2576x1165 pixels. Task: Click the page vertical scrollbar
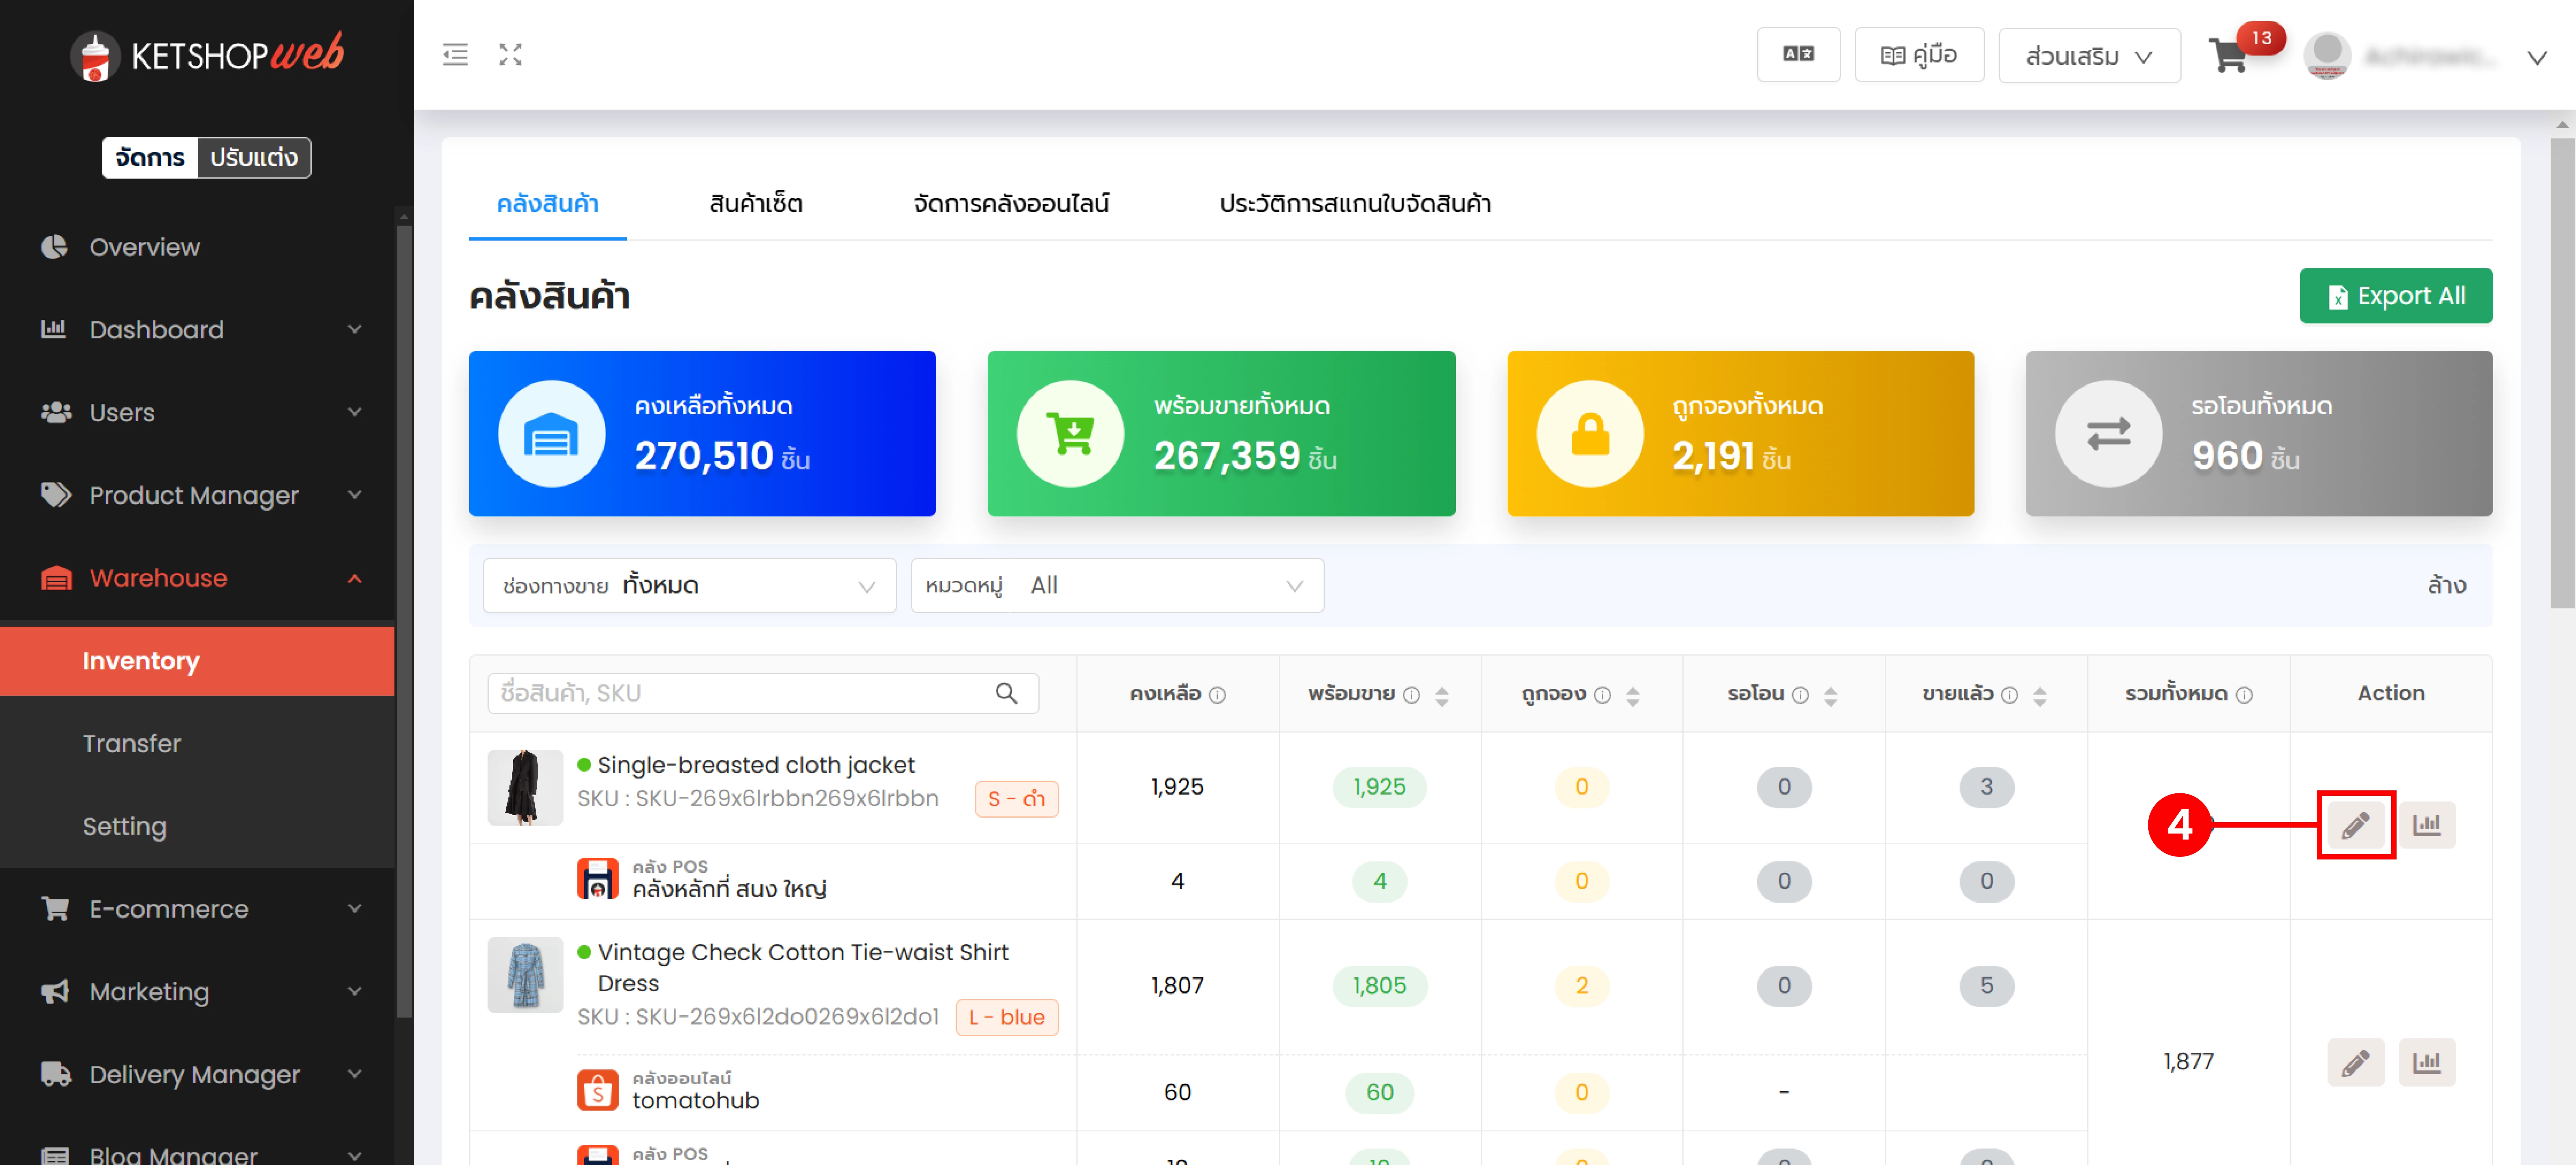click(x=2562, y=374)
